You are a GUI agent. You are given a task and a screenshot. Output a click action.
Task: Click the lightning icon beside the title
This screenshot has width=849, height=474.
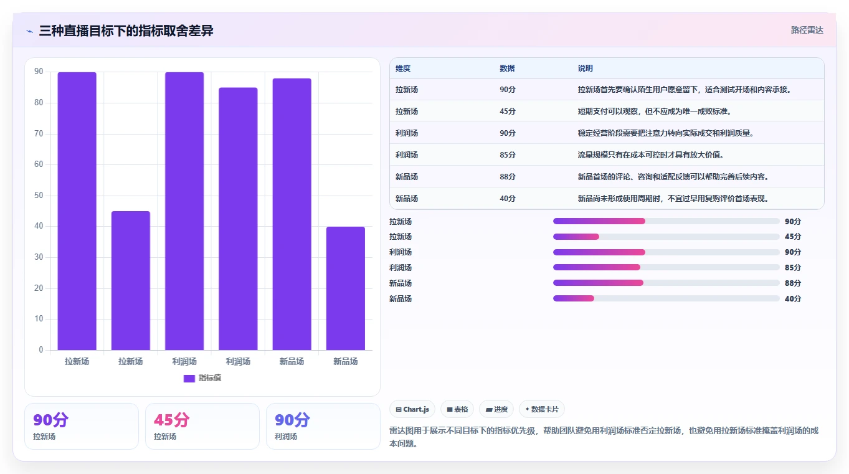tap(30, 31)
